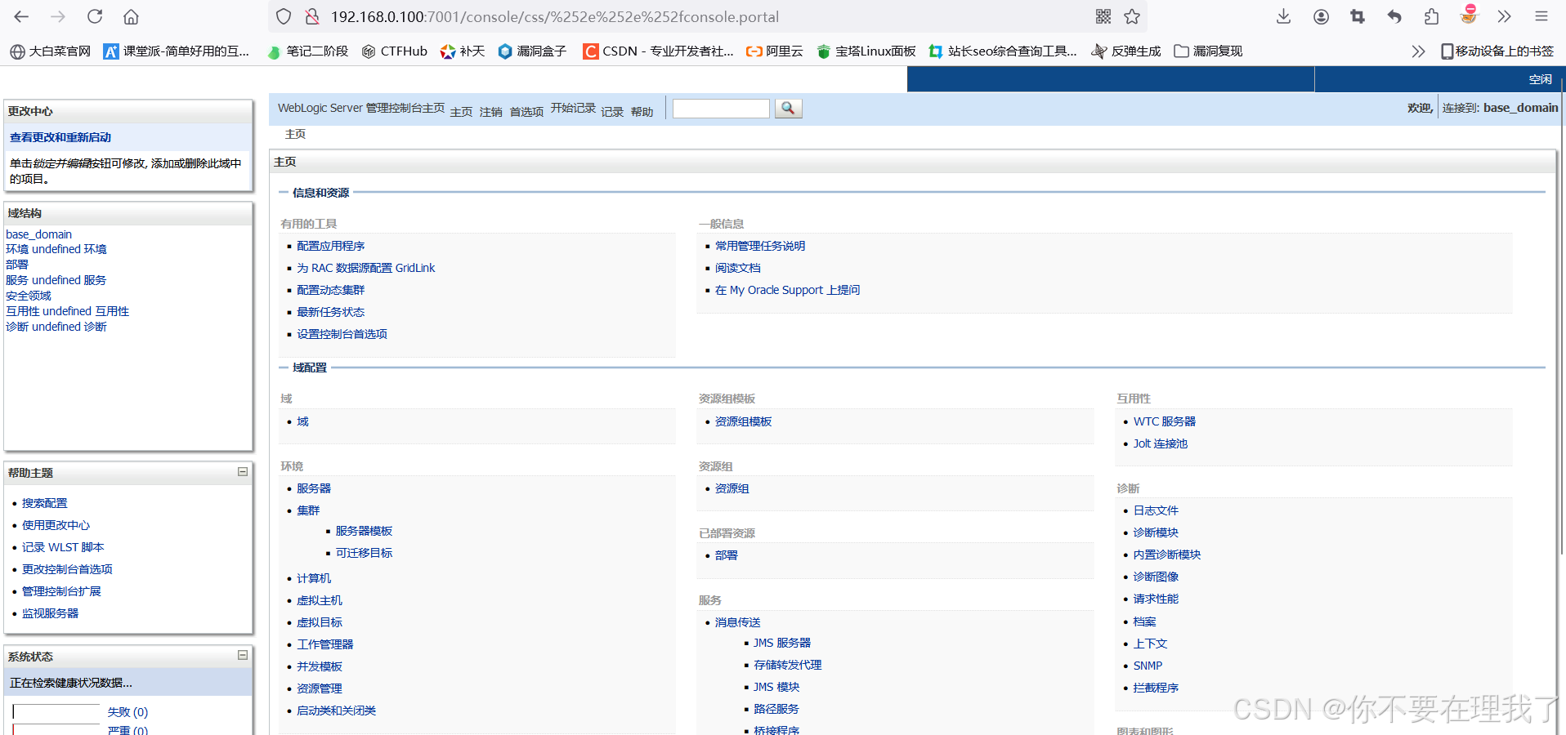
Task: Click 开始记录 in console toolbar
Action: coord(573,108)
